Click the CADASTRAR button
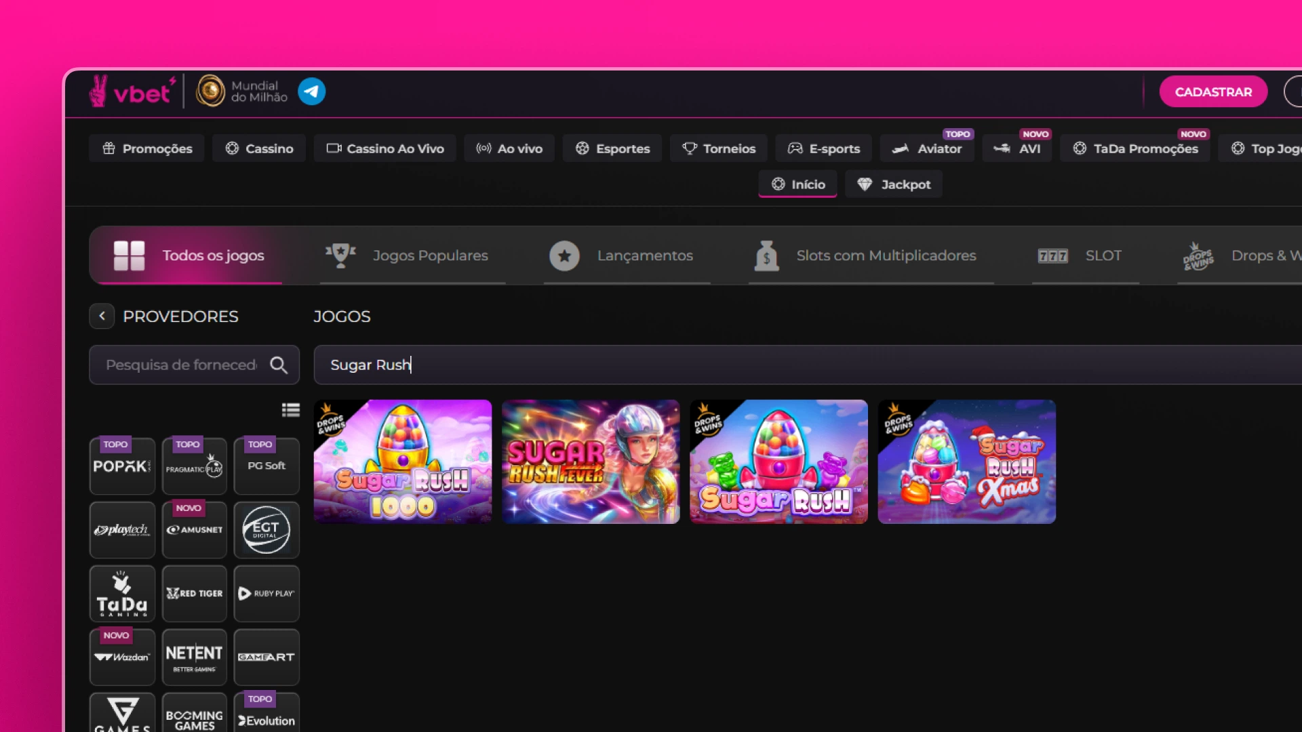This screenshot has height=732, width=1302. pyautogui.click(x=1213, y=91)
